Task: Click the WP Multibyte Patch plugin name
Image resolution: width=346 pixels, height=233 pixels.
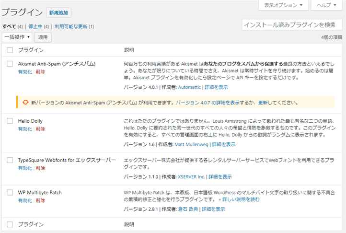Action: pyautogui.click(x=40, y=193)
